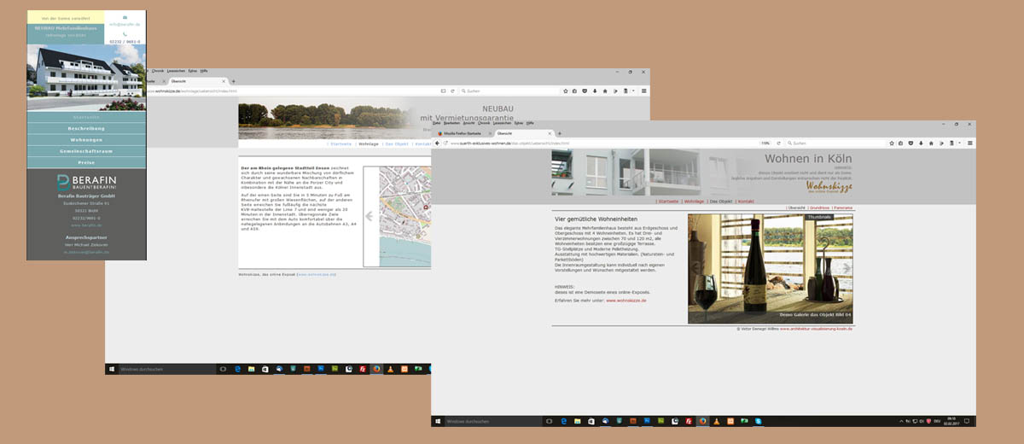Screen dimensions: 1024x444
Task: Open Kontakt link on Wohnen in Köln page
Action: (x=746, y=201)
